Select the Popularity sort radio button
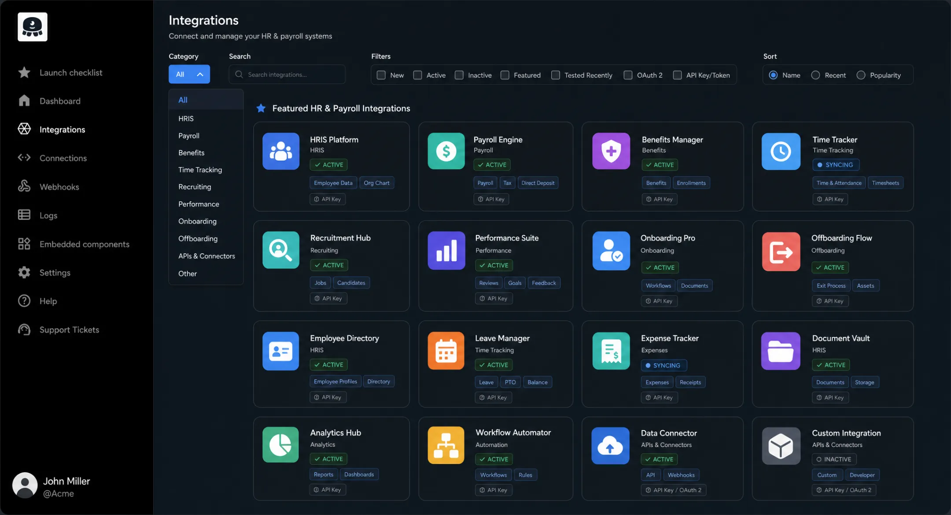The width and height of the screenshot is (951, 515). point(861,75)
